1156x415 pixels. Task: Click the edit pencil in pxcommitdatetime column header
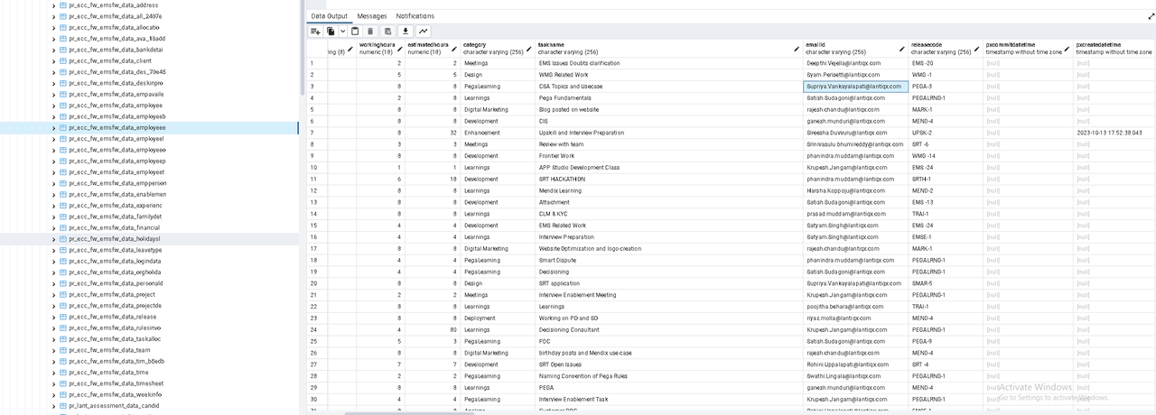pos(1068,48)
